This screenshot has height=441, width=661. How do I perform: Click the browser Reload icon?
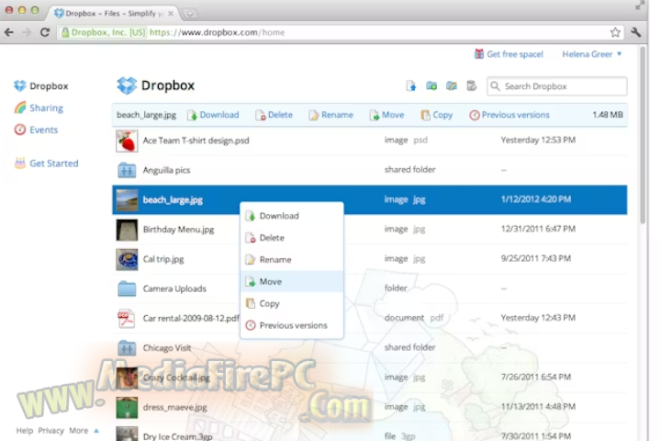[45, 32]
